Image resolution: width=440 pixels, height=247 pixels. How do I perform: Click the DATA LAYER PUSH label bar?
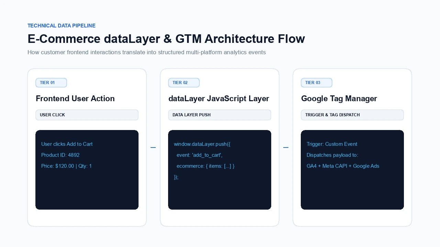tap(220, 115)
